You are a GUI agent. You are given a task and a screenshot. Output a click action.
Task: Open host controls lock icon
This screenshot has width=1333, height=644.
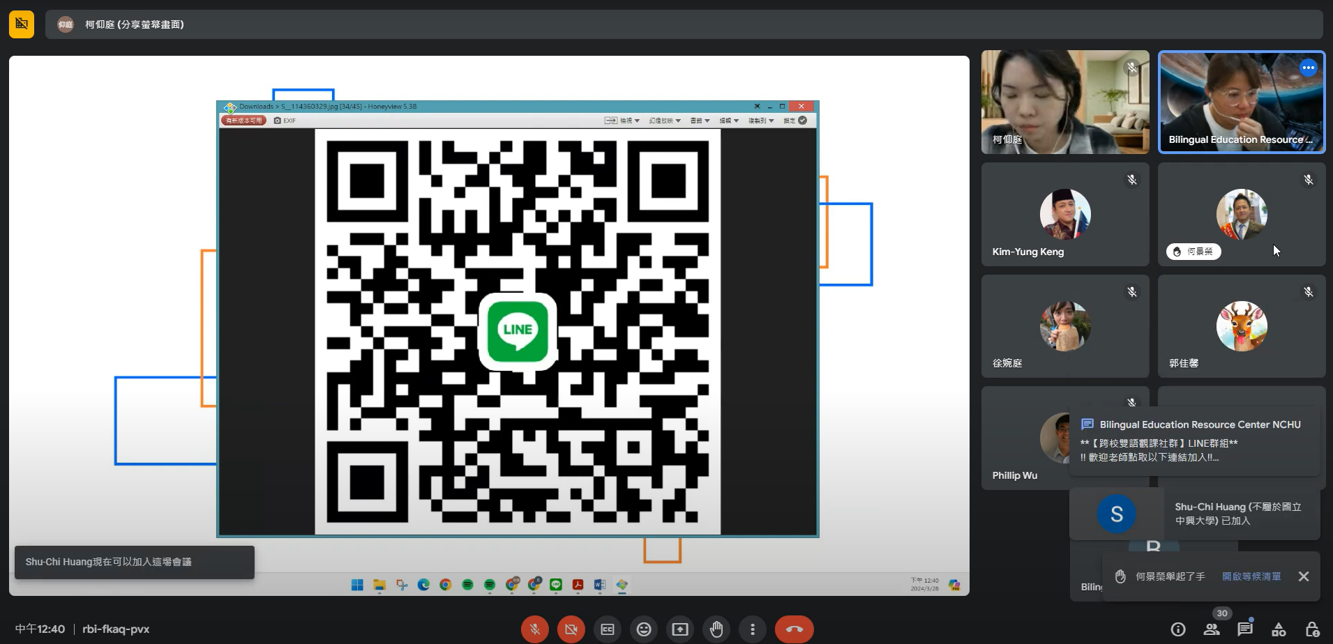click(1312, 629)
